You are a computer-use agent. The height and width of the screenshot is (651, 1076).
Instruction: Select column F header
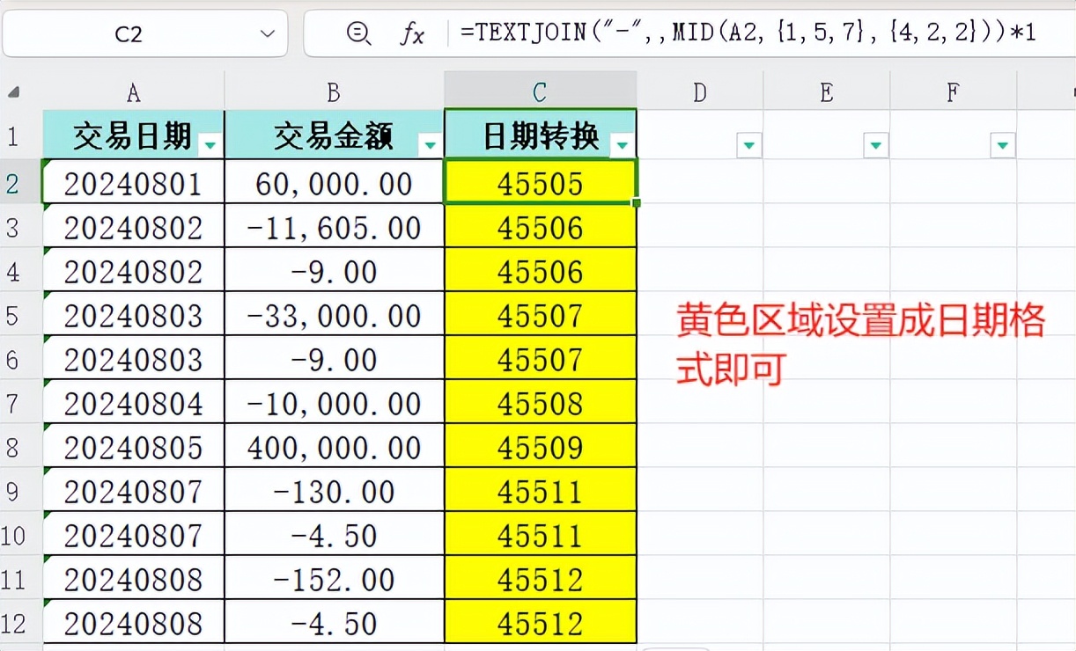(954, 91)
